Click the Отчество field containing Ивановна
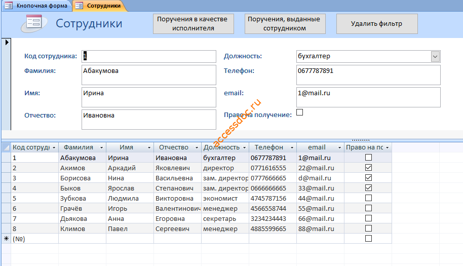This screenshot has width=463, height=266. pyautogui.click(x=149, y=120)
